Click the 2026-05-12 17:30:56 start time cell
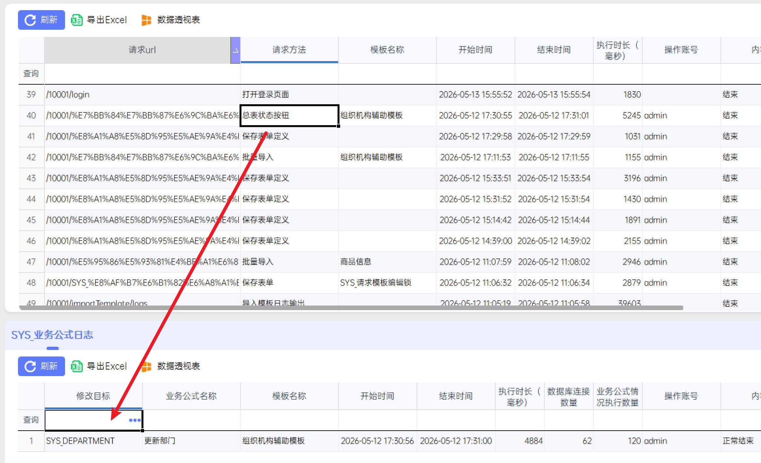 [377, 441]
